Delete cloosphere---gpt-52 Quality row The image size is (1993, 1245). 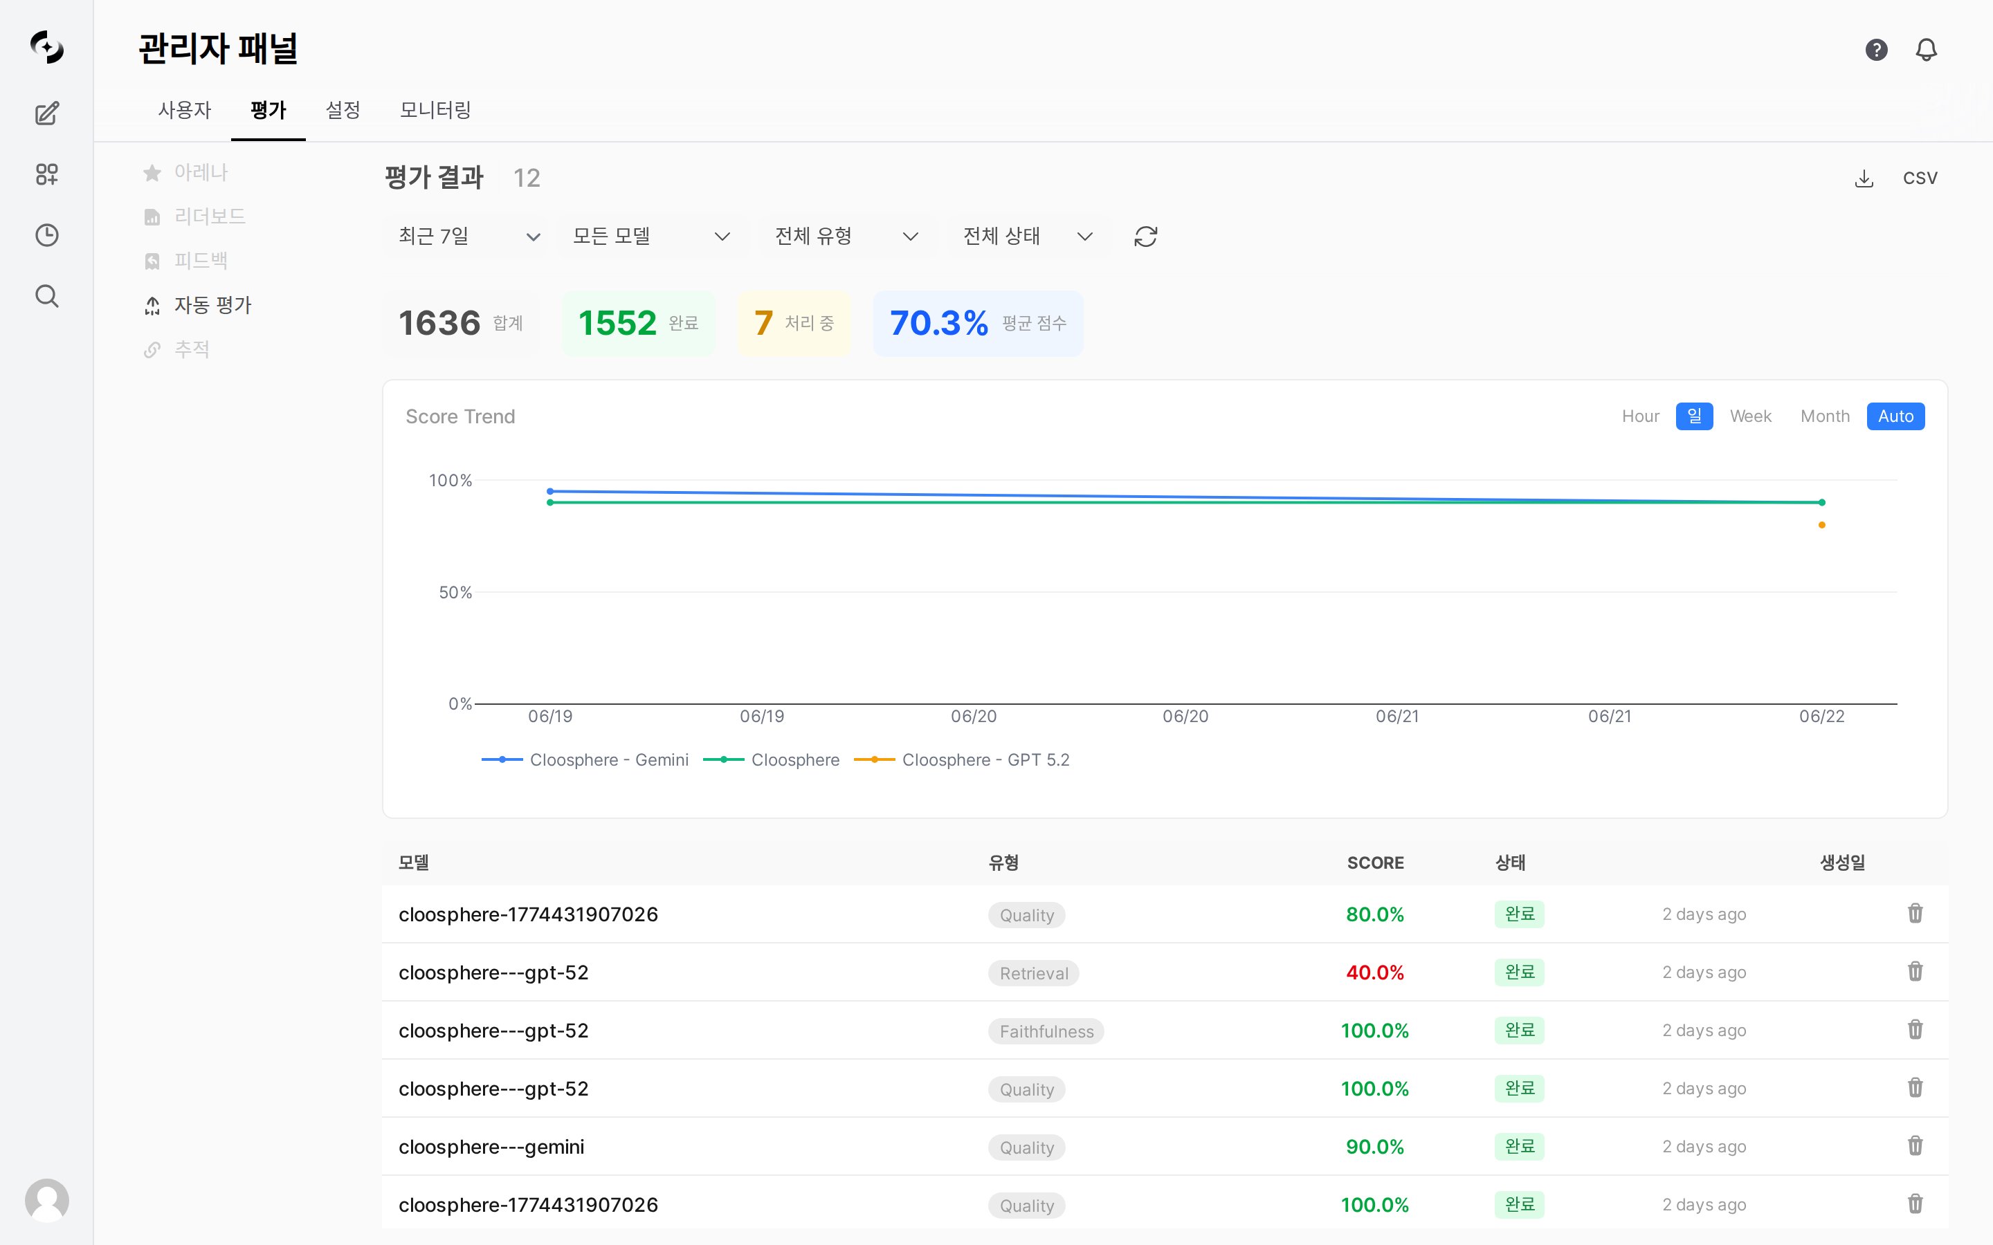[x=1915, y=1088]
